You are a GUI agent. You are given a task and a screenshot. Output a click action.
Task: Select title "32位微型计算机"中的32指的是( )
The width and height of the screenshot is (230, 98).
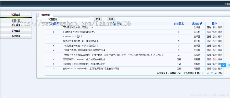pos(80,46)
